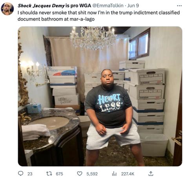Open the poster's profile avatar
186x180 pixels.
pyautogui.click(x=7, y=9)
